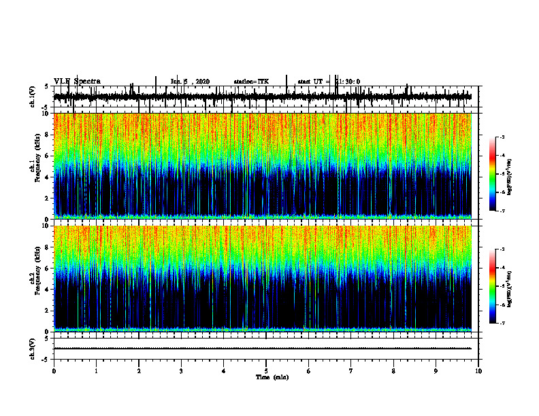
Task: Click time axis tick label "7"
Action: click(x=351, y=371)
